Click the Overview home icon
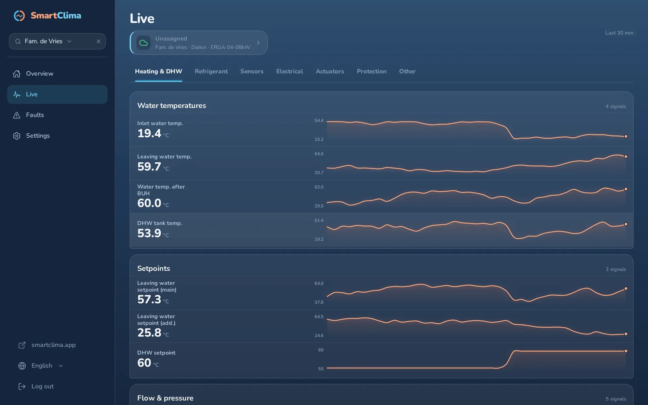Image resolution: width=648 pixels, height=405 pixels. point(17,74)
